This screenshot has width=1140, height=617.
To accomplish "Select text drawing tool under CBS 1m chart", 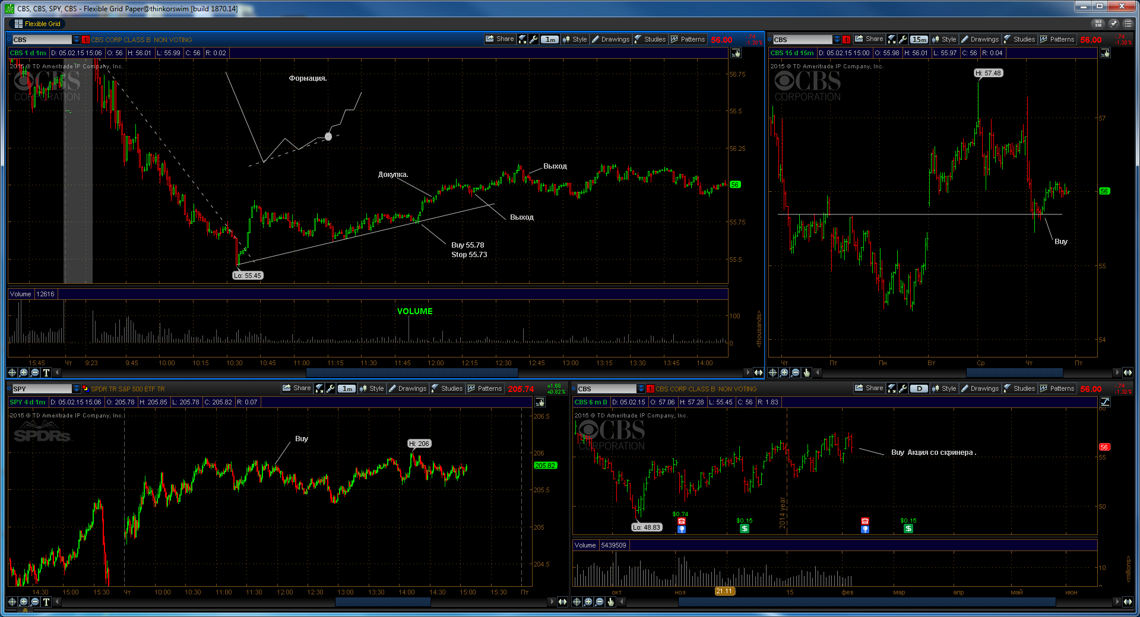I will [x=46, y=372].
